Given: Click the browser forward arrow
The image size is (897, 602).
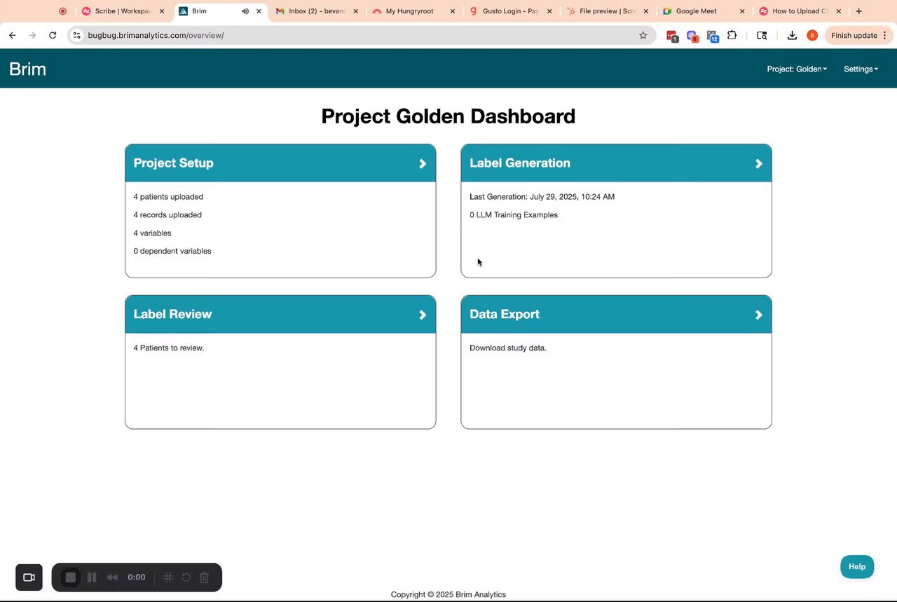Looking at the screenshot, I should tap(32, 35).
